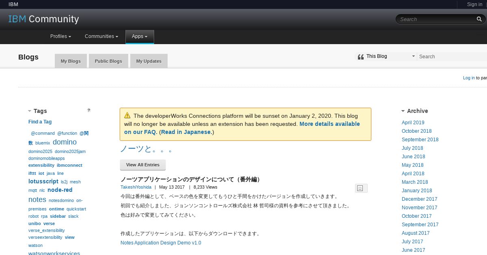The height and width of the screenshot is (255, 487).
Task: Select the notesdomino tag
Action: (61, 200)
